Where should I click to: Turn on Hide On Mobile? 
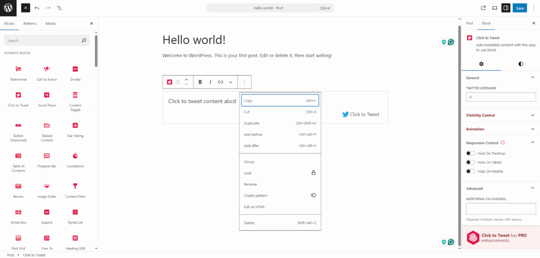point(470,171)
